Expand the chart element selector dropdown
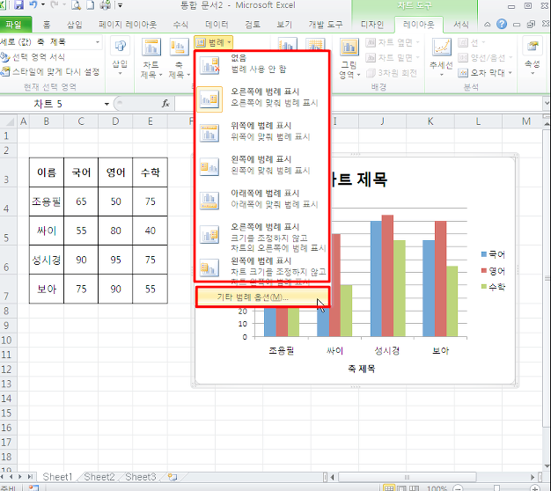Image resolution: width=551 pixels, height=491 pixels. pyautogui.click(x=98, y=42)
